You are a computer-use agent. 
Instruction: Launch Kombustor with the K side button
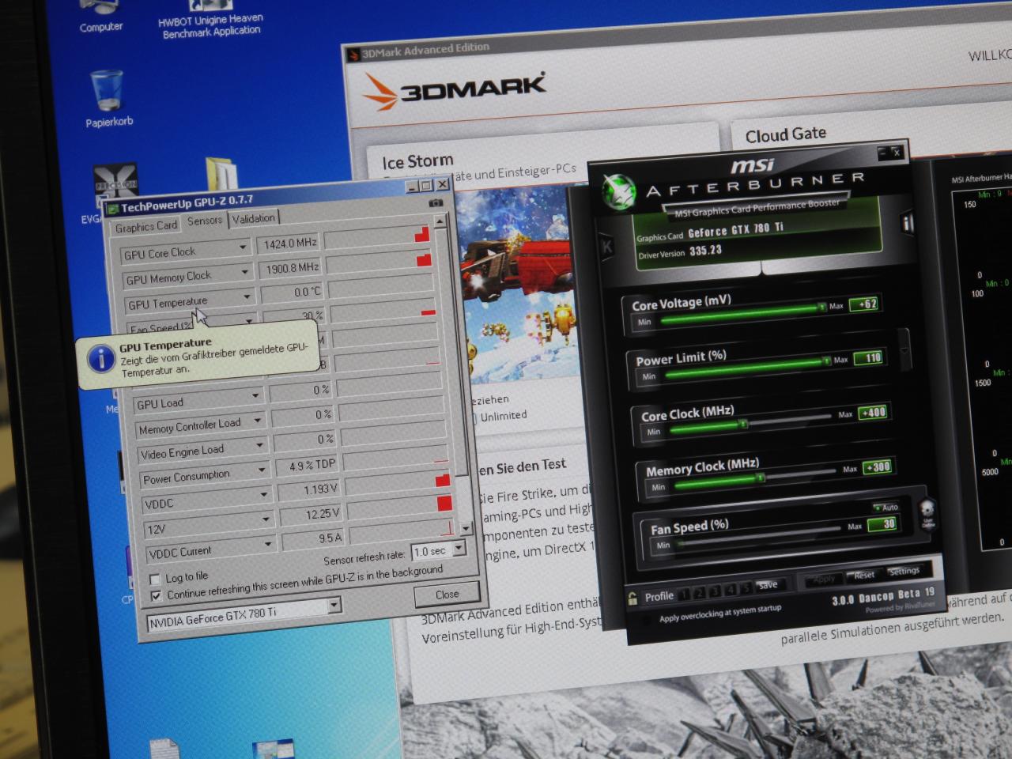607,247
